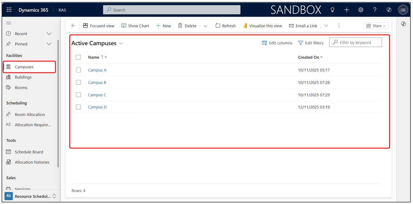This screenshot has height=204, width=413.
Task: Check the Campus A row checkbox
Action: (78, 70)
